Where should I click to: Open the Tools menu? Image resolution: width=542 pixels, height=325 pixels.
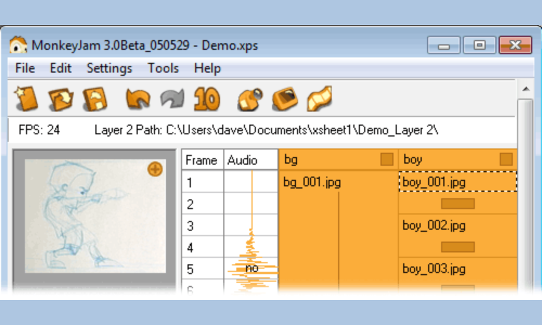(163, 68)
